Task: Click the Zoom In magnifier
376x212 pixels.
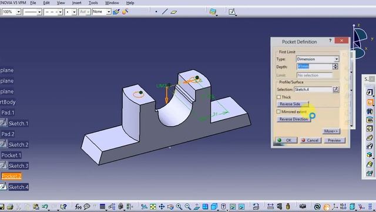Action: click(179, 207)
